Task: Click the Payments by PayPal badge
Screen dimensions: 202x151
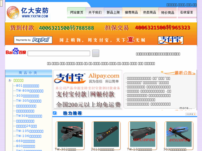Action: [33, 40]
